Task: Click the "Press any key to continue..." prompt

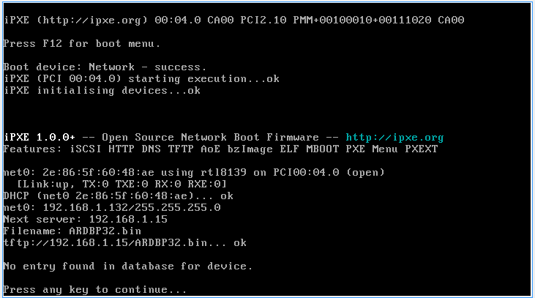Action: coord(95,290)
